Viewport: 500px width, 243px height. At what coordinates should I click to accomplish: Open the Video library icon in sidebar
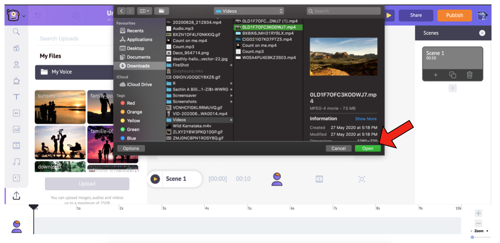(x=16, y=146)
